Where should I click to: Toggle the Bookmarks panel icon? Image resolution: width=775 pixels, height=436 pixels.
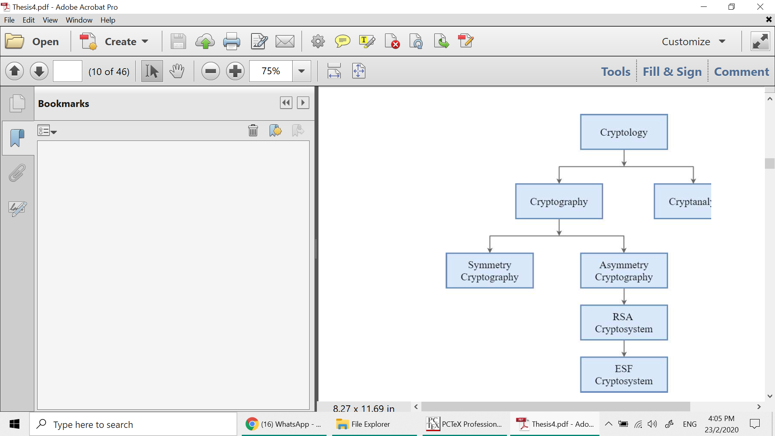pyautogui.click(x=17, y=138)
